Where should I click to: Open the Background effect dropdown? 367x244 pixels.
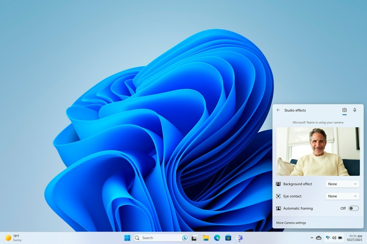click(342, 184)
